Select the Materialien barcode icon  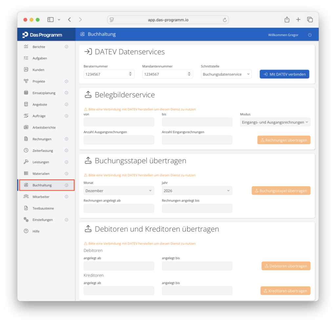[x=26, y=173]
